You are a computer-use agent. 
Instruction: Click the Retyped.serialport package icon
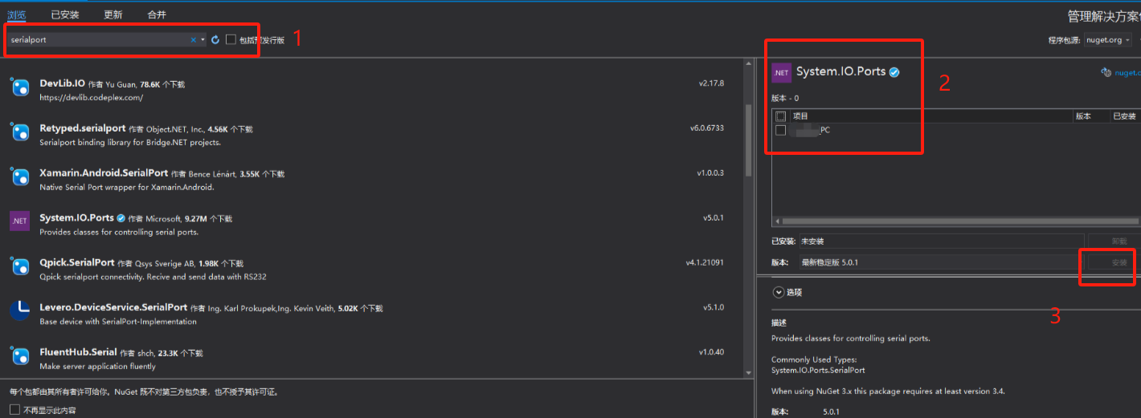click(x=19, y=132)
